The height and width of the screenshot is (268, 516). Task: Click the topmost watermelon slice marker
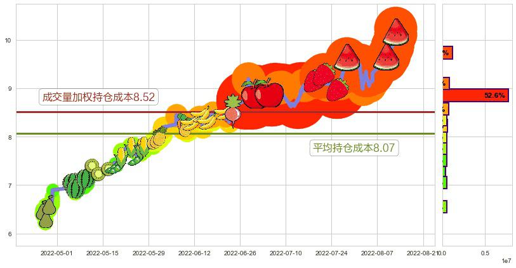tap(395, 31)
